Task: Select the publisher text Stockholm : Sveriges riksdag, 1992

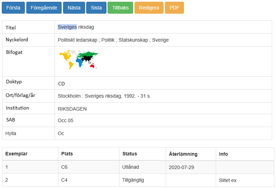Action: 97,96
